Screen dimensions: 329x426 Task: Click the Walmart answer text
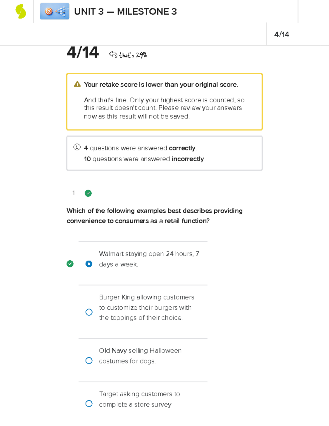pyautogui.click(x=149, y=259)
